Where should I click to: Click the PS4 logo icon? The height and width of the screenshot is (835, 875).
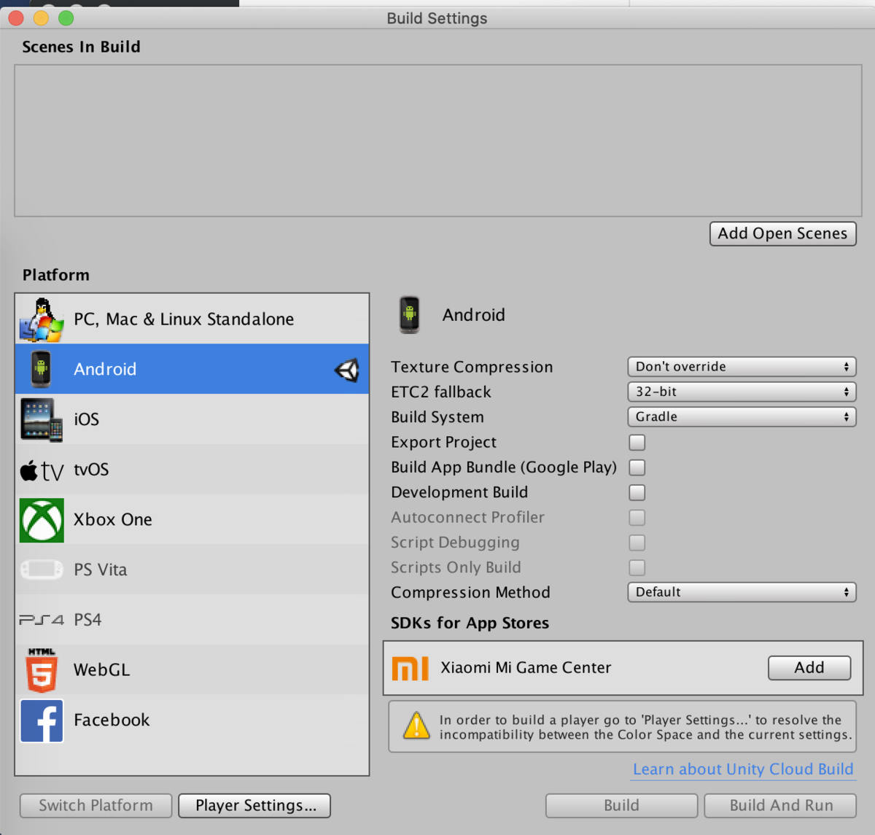coord(42,620)
